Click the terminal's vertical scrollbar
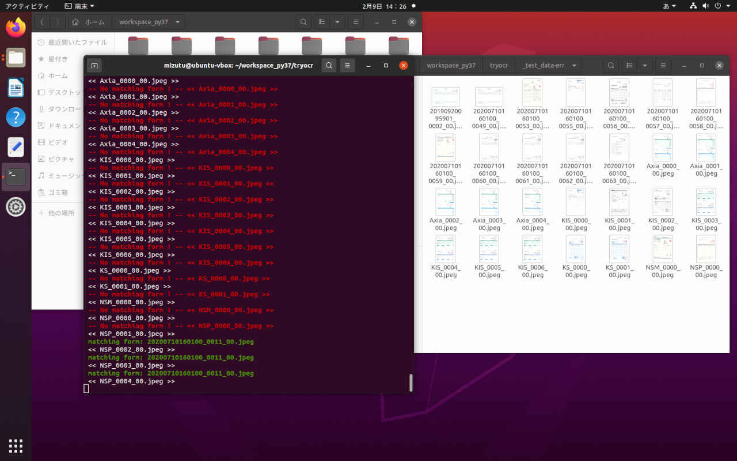Screen dimensions: 737x461 pos(411,383)
